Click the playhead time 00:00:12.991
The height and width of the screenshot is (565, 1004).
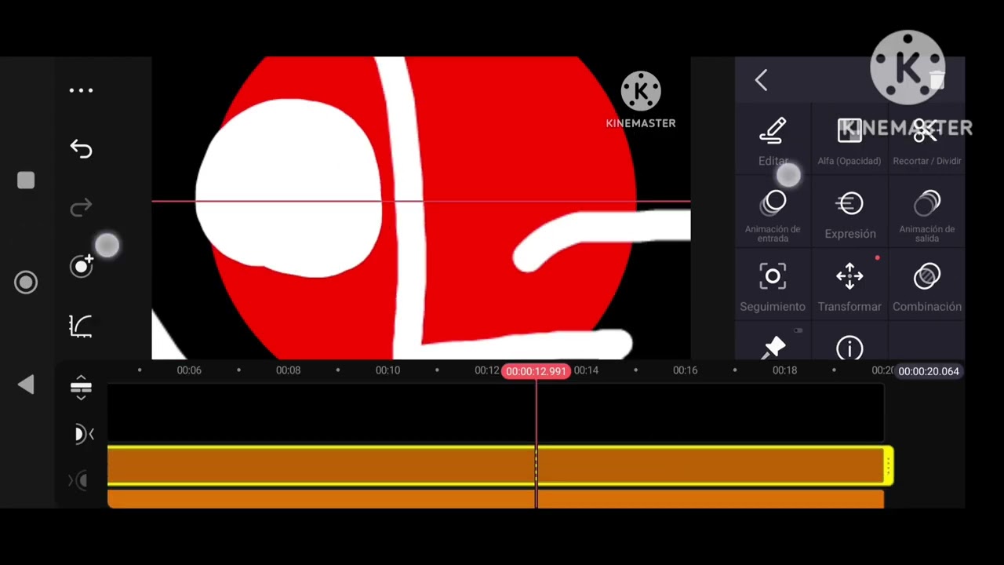click(537, 371)
